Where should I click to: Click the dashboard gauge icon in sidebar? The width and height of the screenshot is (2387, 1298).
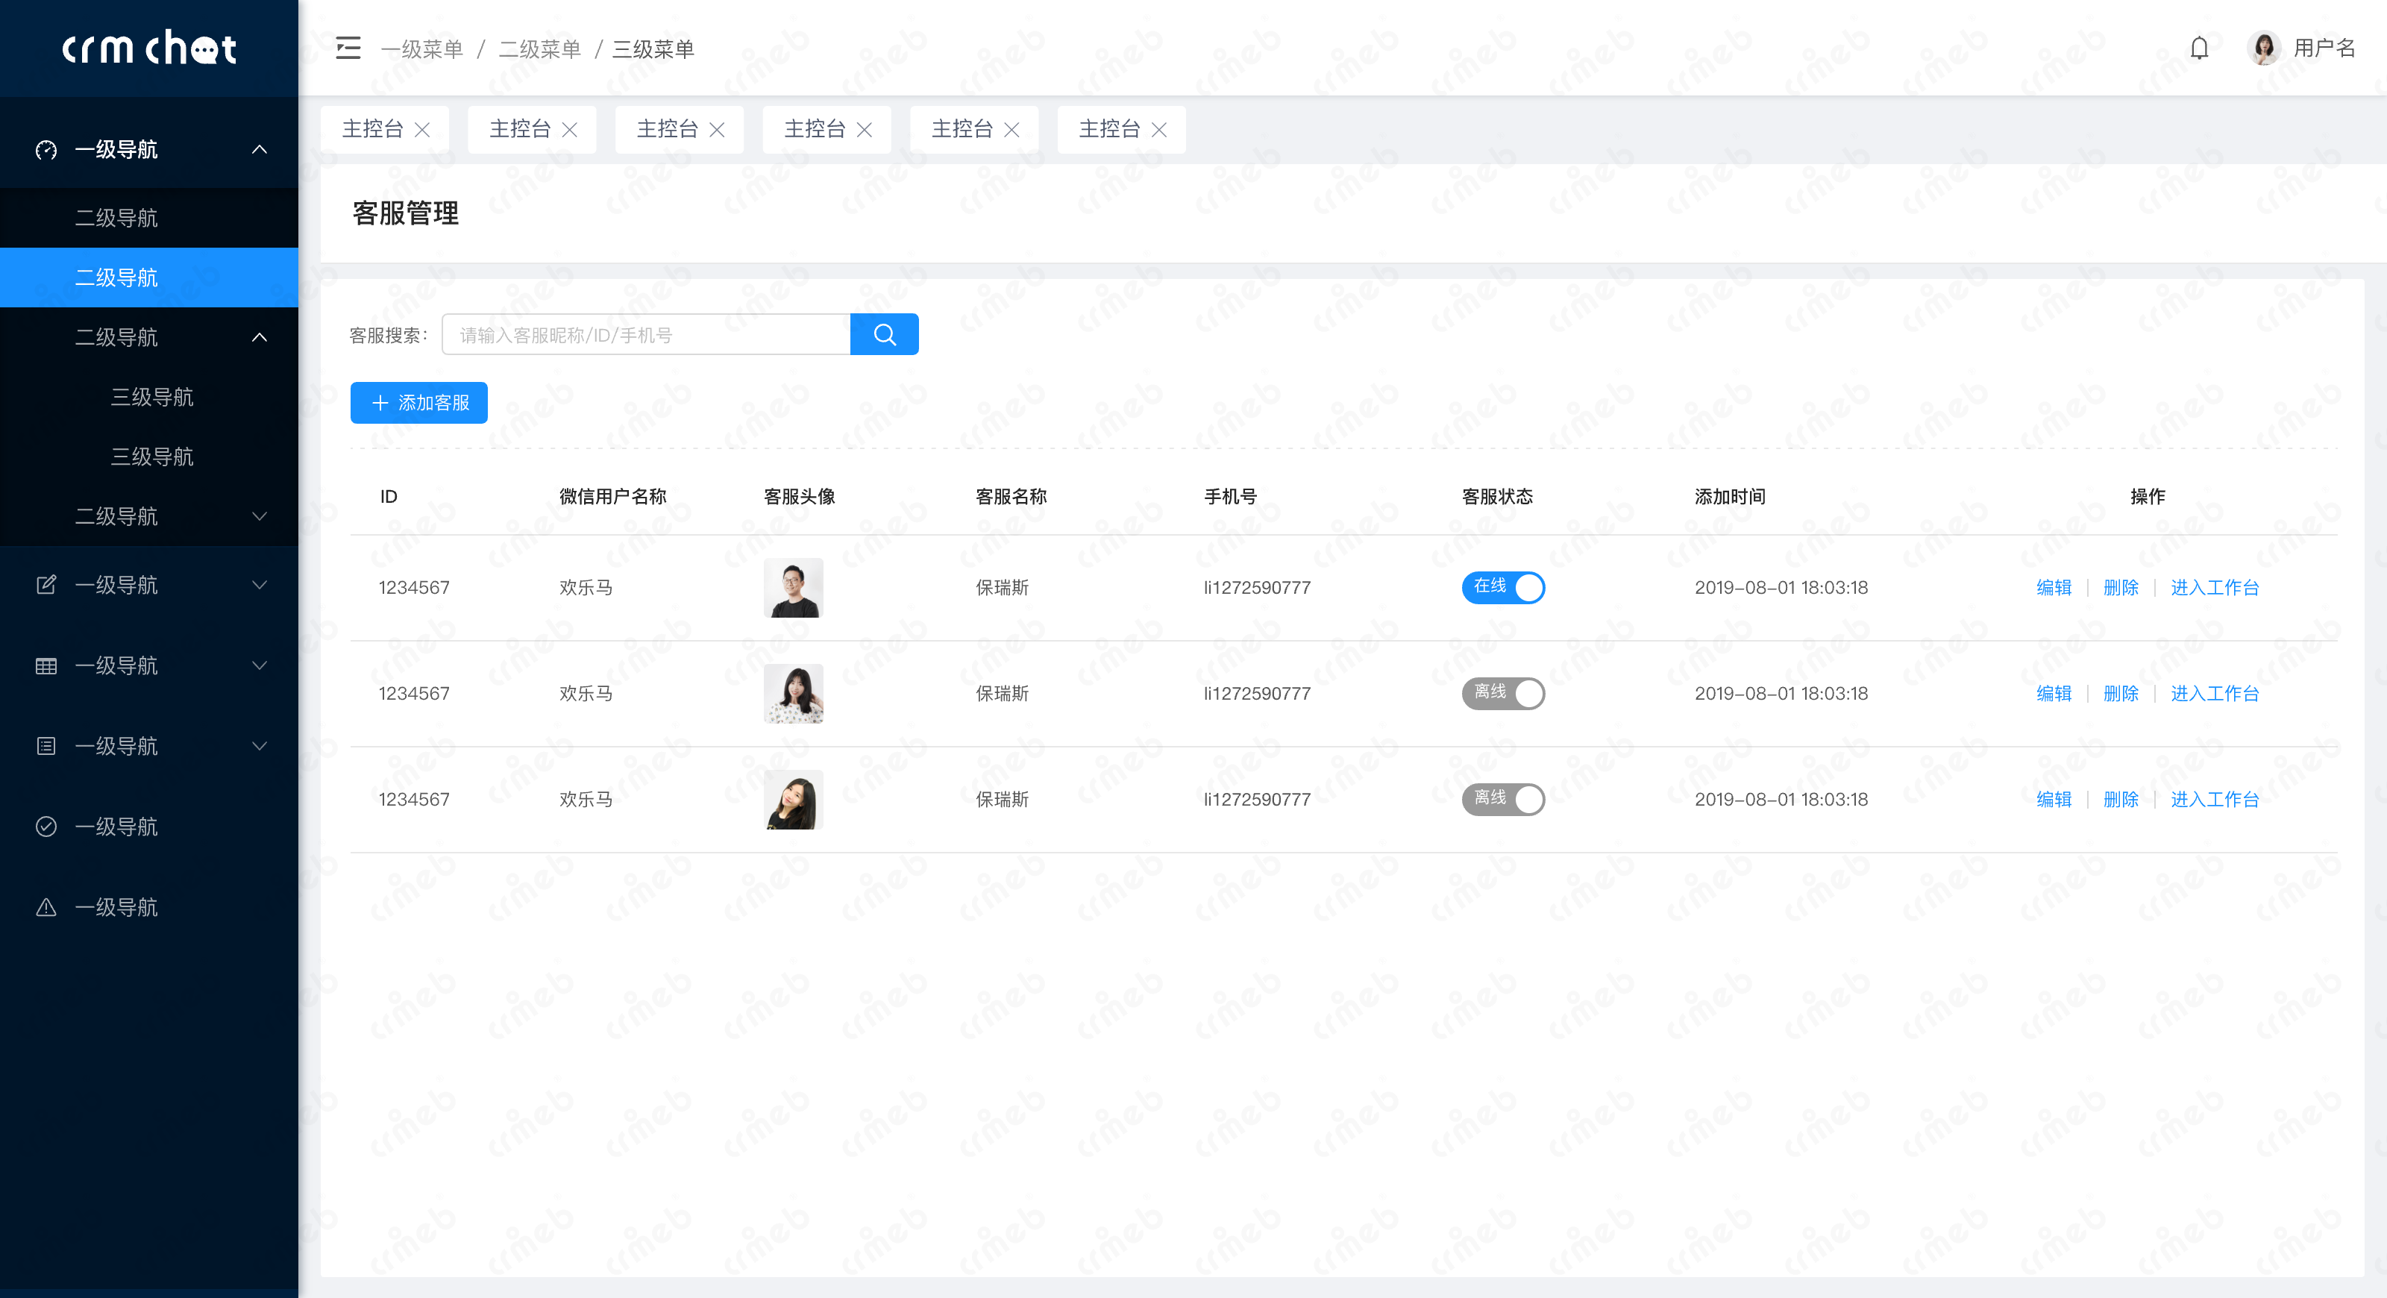coord(46,149)
